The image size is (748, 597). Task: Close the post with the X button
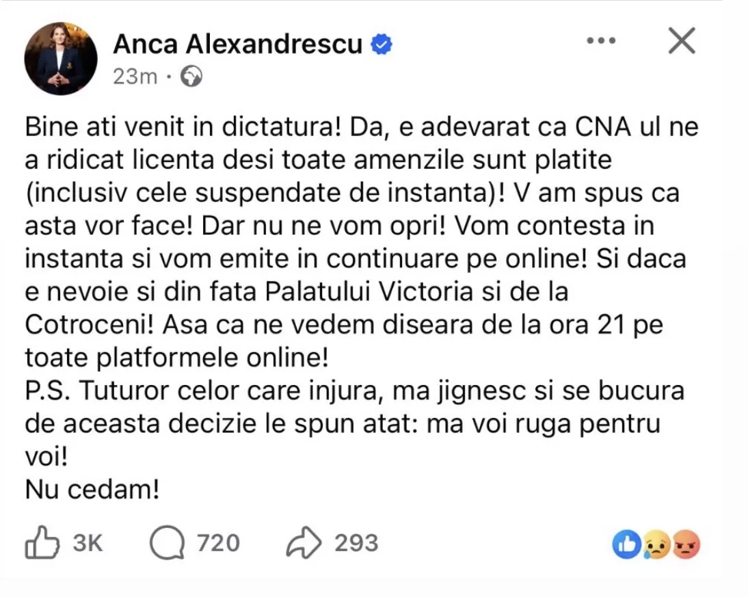tap(681, 42)
